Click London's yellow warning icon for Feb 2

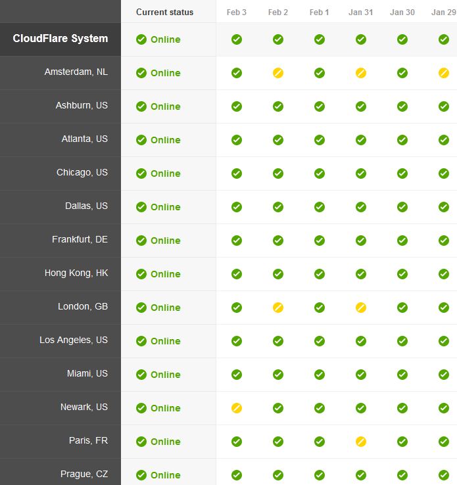coord(278,308)
